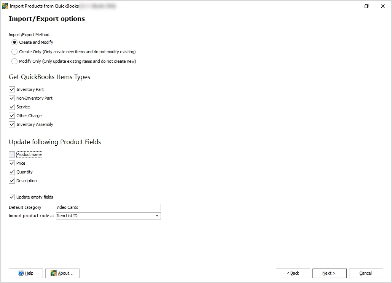The width and height of the screenshot is (392, 283).
Task: Click the Default category input field
Action: [108, 207]
